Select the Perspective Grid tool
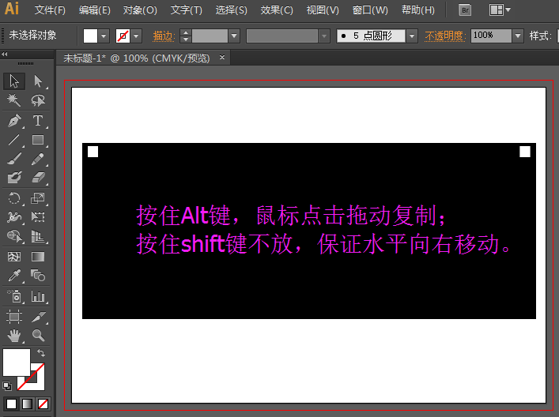This screenshot has width=559, height=417. coord(38,235)
